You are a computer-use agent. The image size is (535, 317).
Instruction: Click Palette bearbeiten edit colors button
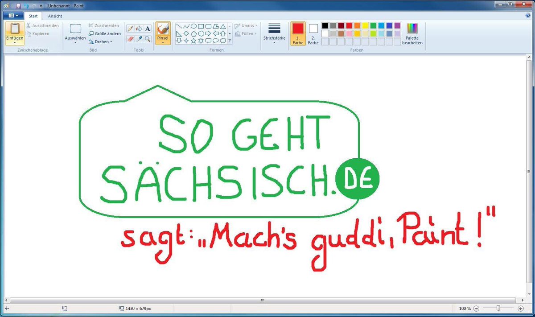(x=412, y=34)
